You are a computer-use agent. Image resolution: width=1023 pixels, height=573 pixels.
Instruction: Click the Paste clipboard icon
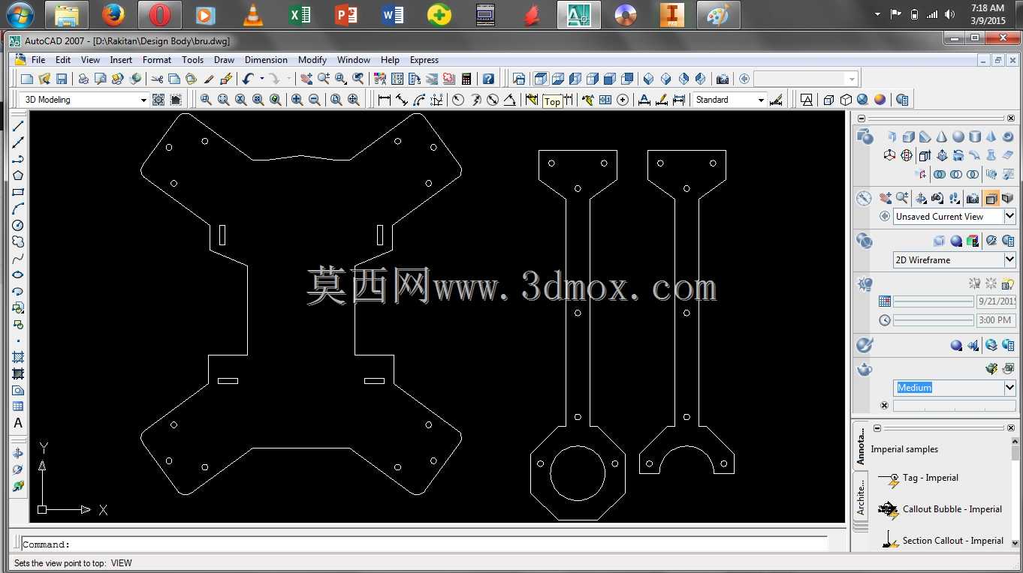pyautogui.click(x=192, y=79)
